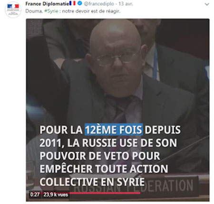
Task: Click the 0:27 video time label
Action: click(35, 194)
